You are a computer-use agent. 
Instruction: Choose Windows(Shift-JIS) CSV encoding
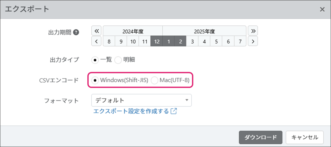pyautogui.click(x=95, y=81)
